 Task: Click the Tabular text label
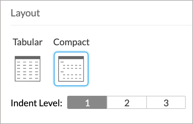point(28,42)
